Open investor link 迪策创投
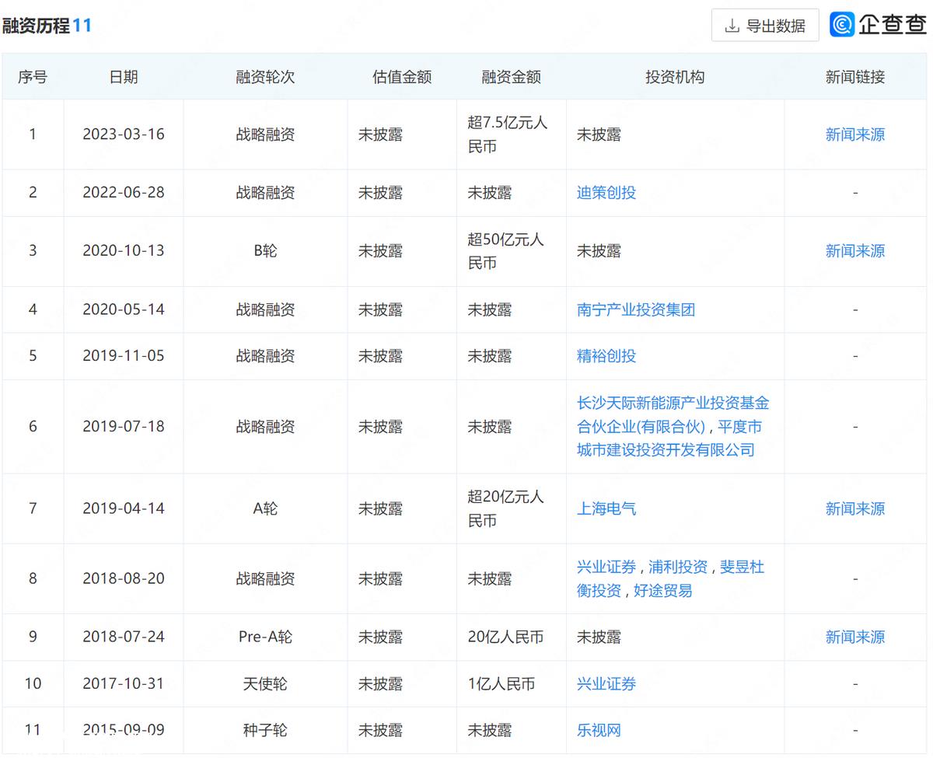 tap(606, 193)
